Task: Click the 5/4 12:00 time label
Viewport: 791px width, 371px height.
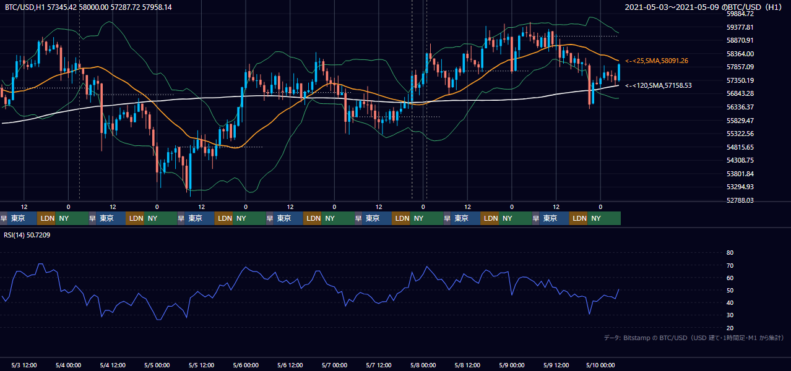Action: tap(113, 365)
